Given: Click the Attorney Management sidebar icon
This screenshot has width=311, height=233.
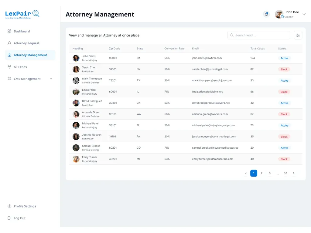Looking at the screenshot, I should point(9,55).
